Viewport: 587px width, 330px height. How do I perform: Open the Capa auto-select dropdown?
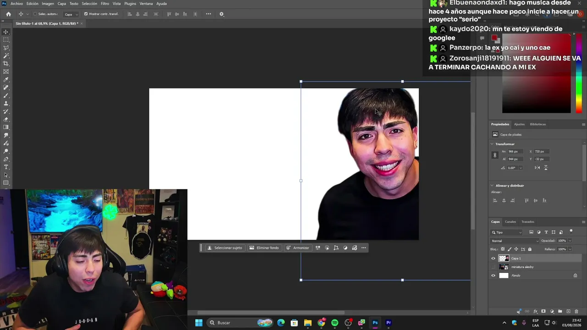[x=71, y=14]
